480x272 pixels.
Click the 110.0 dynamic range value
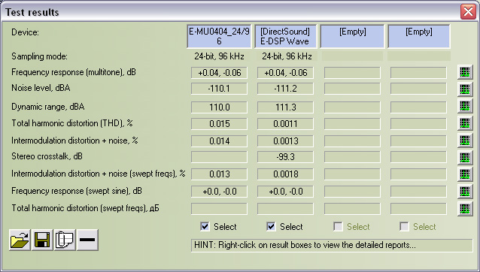click(219, 107)
